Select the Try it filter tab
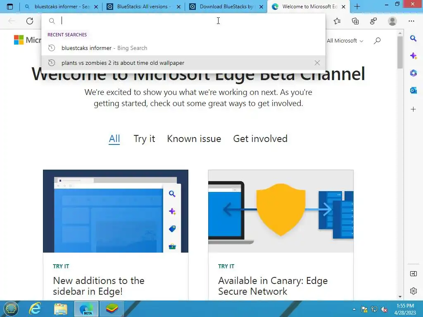The width and height of the screenshot is (423, 317). click(144, 139)
